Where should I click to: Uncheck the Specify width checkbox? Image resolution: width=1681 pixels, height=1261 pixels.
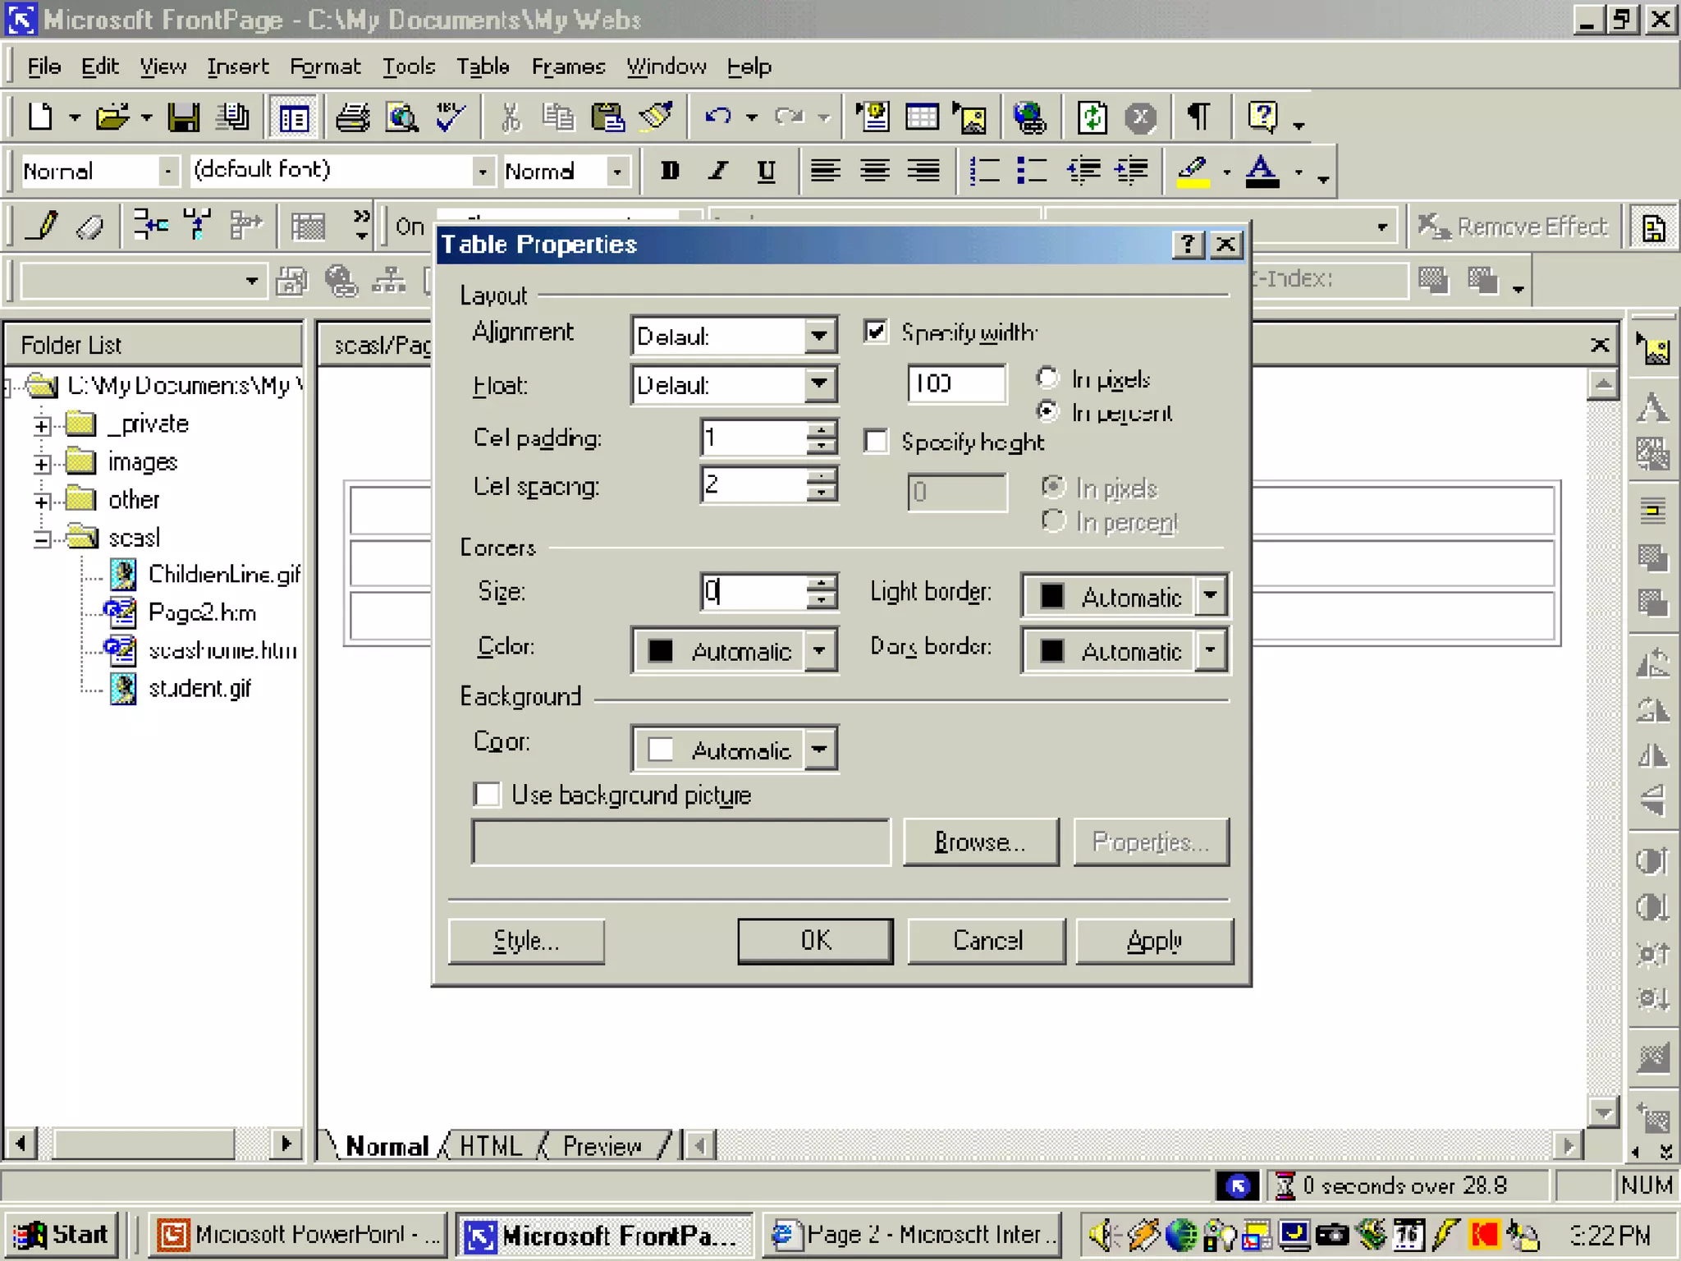pos(876,332)
